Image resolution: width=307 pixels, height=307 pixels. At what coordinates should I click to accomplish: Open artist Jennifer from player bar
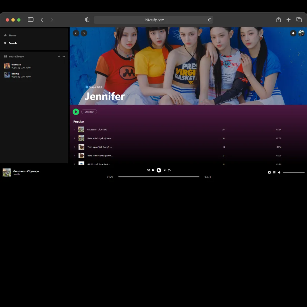coord(17,175)
